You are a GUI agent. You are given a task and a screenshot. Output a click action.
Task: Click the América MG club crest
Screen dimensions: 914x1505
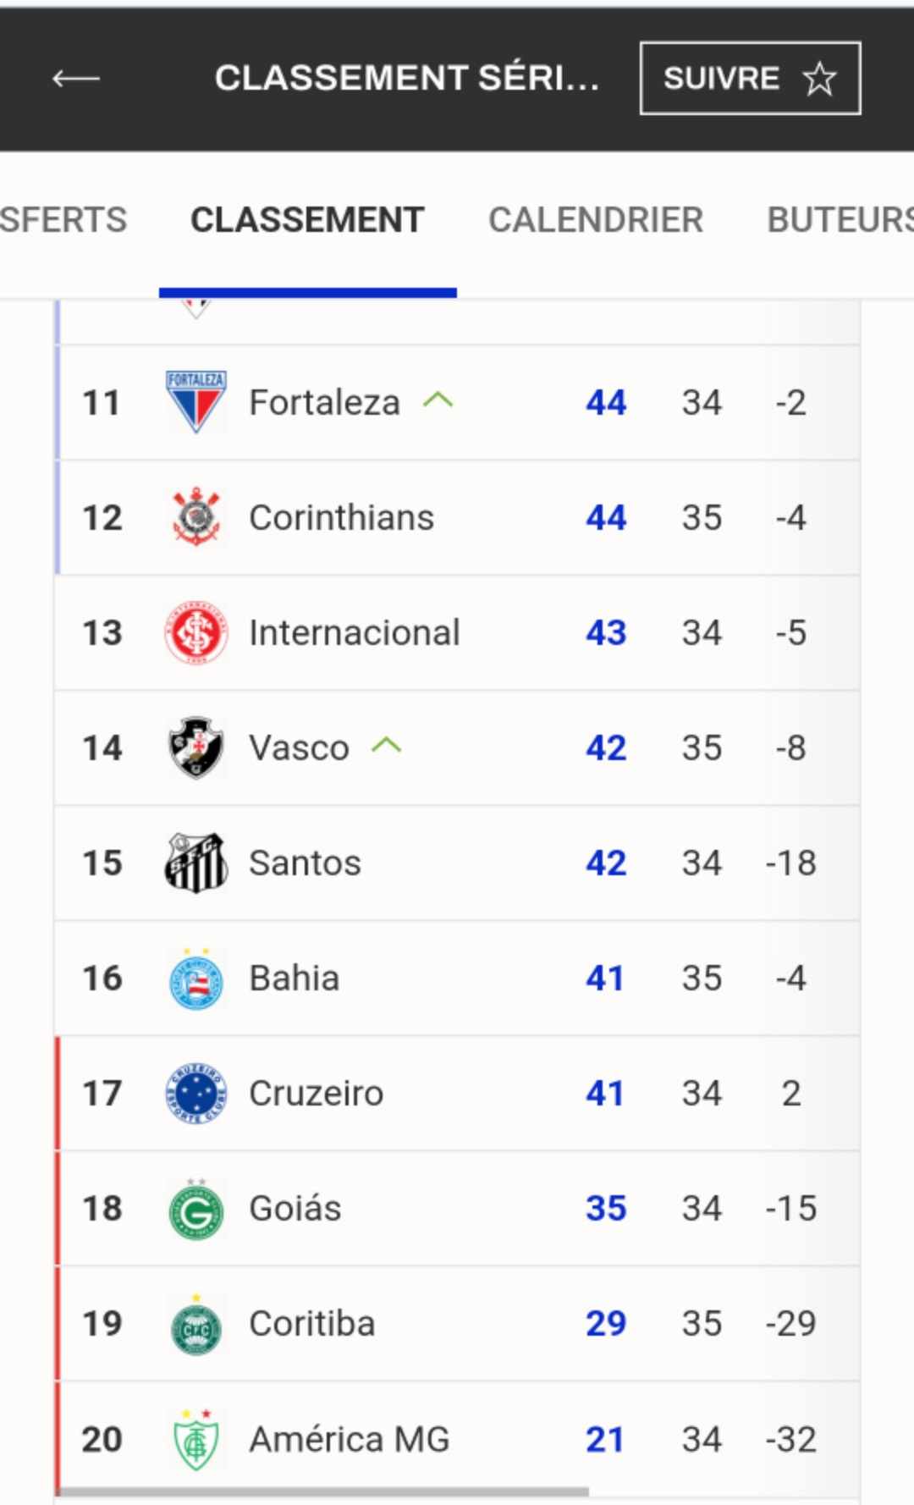coord(195,1440)
